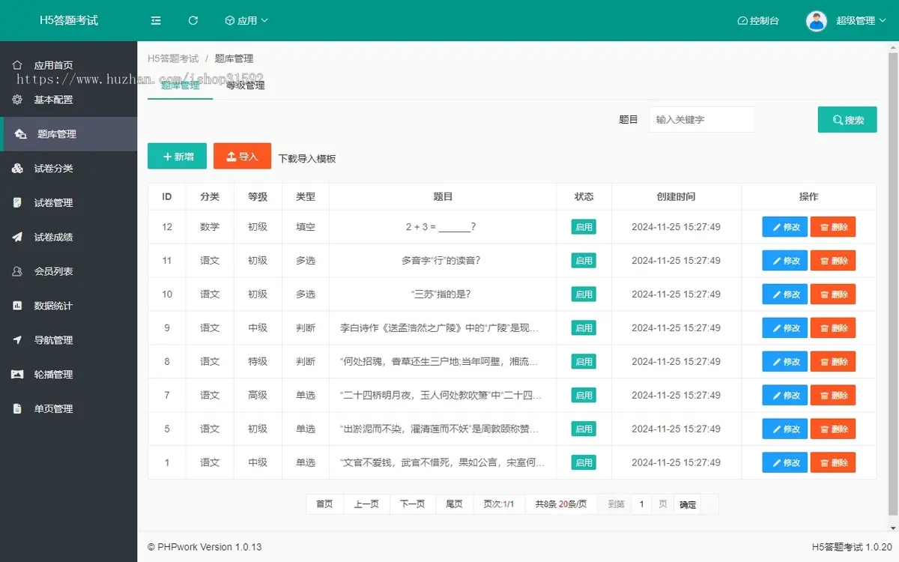The image size is (899, 562).
Task: Edit the 多音字"行"的读音 question row
Action: coord(784,261)
